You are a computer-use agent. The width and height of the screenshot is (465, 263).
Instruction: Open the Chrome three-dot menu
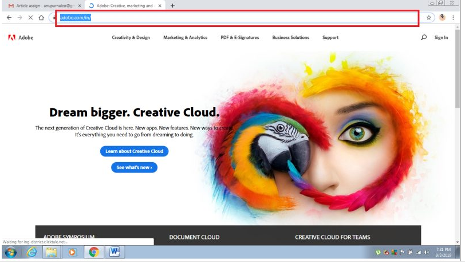[453, 18]
